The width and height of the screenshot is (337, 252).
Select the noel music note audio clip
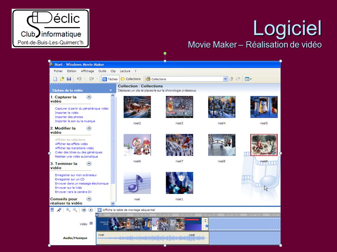(x=137, y=183)
